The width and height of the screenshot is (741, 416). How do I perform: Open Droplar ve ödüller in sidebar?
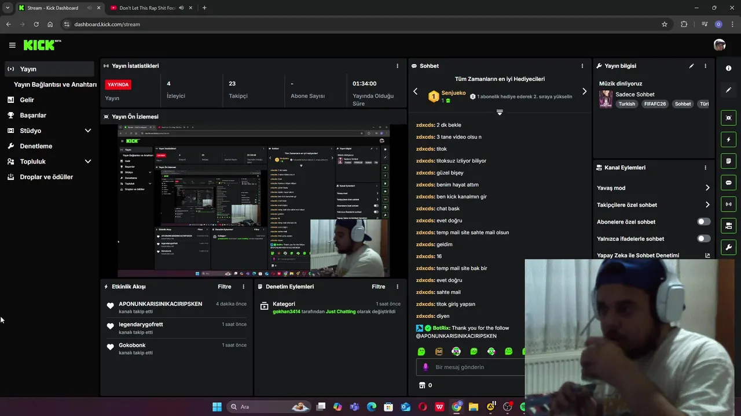click(x=49, y=177)
